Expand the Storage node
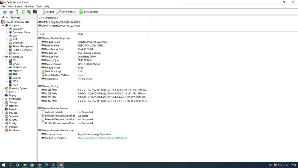 [x=3, y=102]
